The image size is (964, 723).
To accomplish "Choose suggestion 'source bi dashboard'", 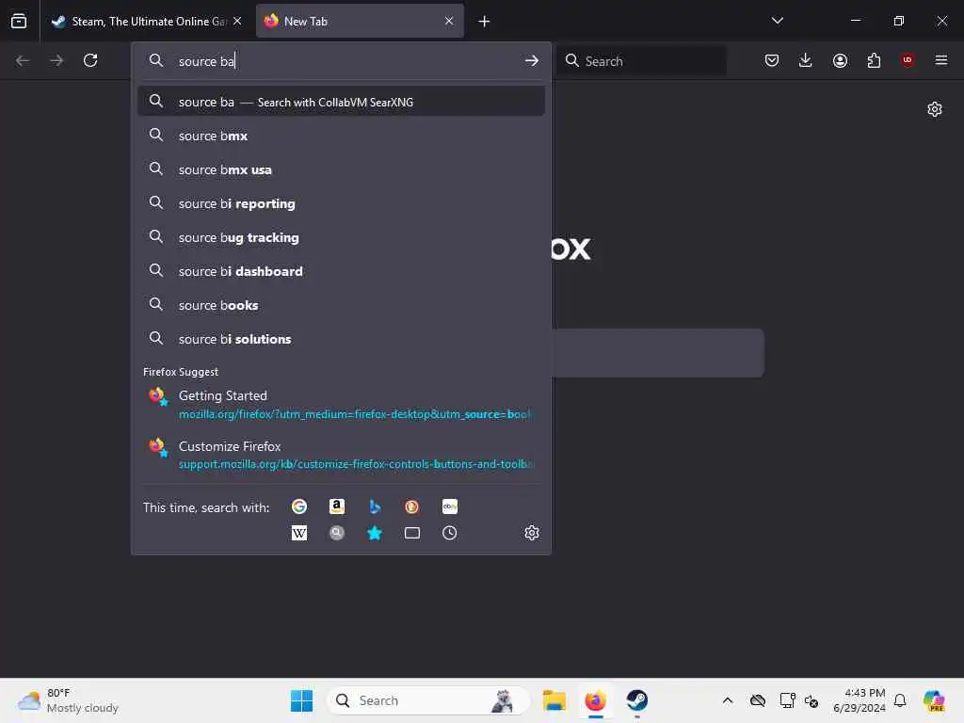I will (x=341, y=270).
